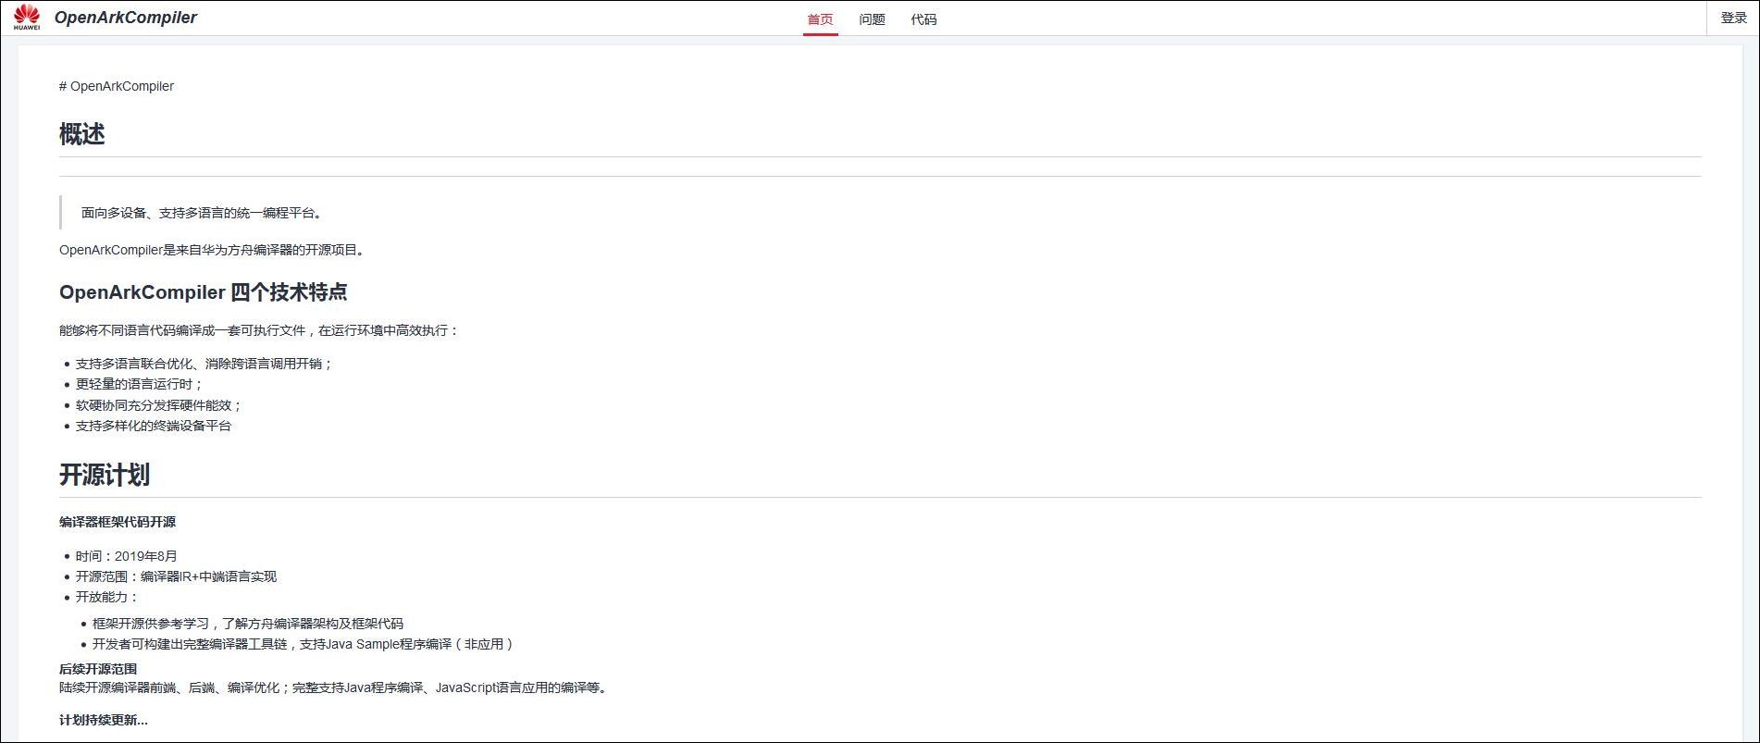
Task: Click the quote 面向多设备、支持多语言的统一编程平台
Action: click(x=201, y=213)
